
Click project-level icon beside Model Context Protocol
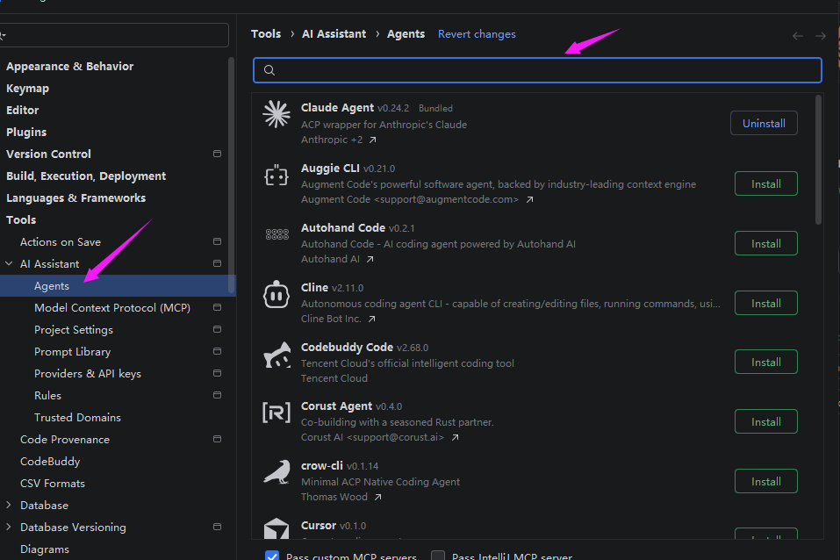point(217,307)
